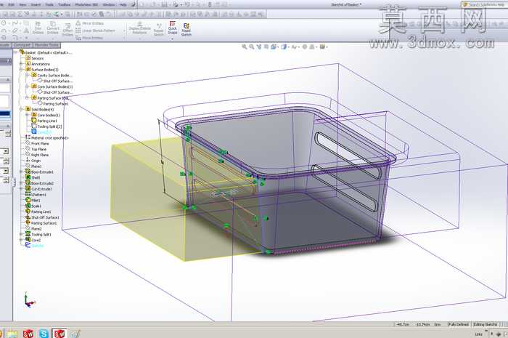Select Parting Surface1 feature below Shut-Off Surface1
508x338 pixels.
(x=41, y=223)
